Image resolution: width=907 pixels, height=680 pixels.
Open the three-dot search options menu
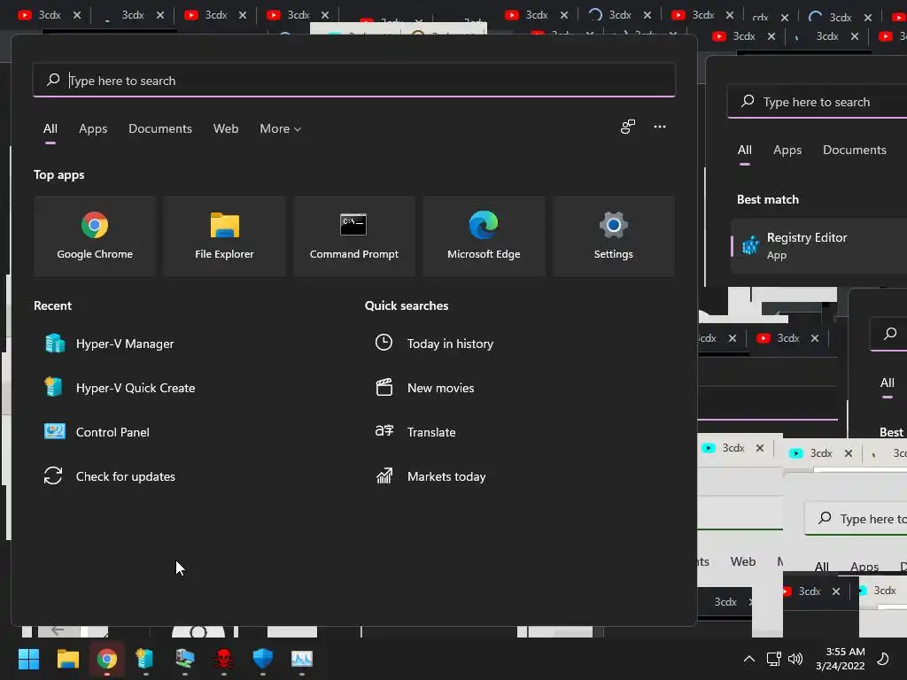click(x=659, y=127)
